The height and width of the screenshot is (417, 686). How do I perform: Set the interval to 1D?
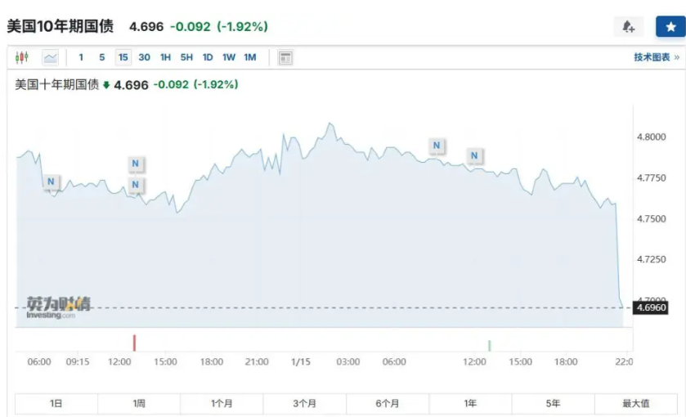point(208,57)
